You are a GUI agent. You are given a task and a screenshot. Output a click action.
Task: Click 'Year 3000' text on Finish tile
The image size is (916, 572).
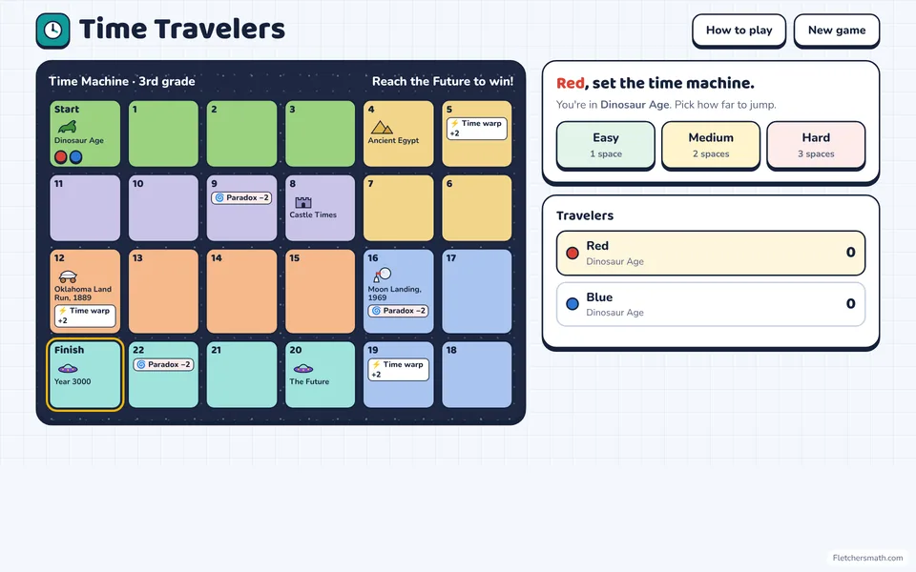point(73,381)
